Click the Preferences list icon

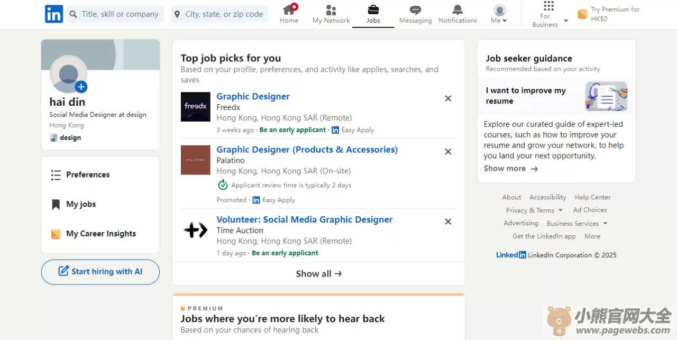click(x=56, y=175)
